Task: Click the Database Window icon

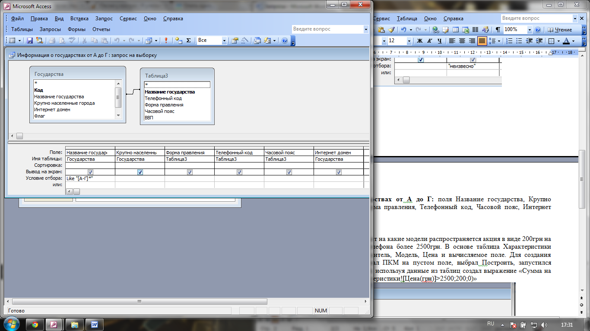Action: pyautogui.click(x=257, y=41)
